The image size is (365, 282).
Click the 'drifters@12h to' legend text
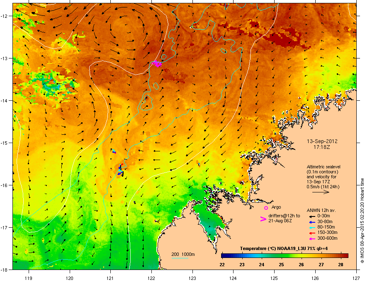tap(284, 216)
